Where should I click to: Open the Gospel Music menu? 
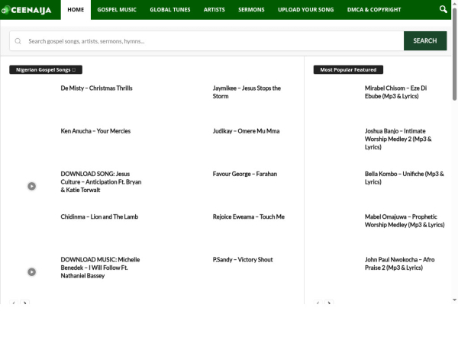[x=117, y=10]
